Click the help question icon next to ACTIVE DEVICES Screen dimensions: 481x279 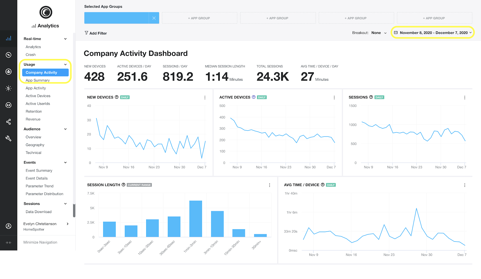(x=253, y=97)
